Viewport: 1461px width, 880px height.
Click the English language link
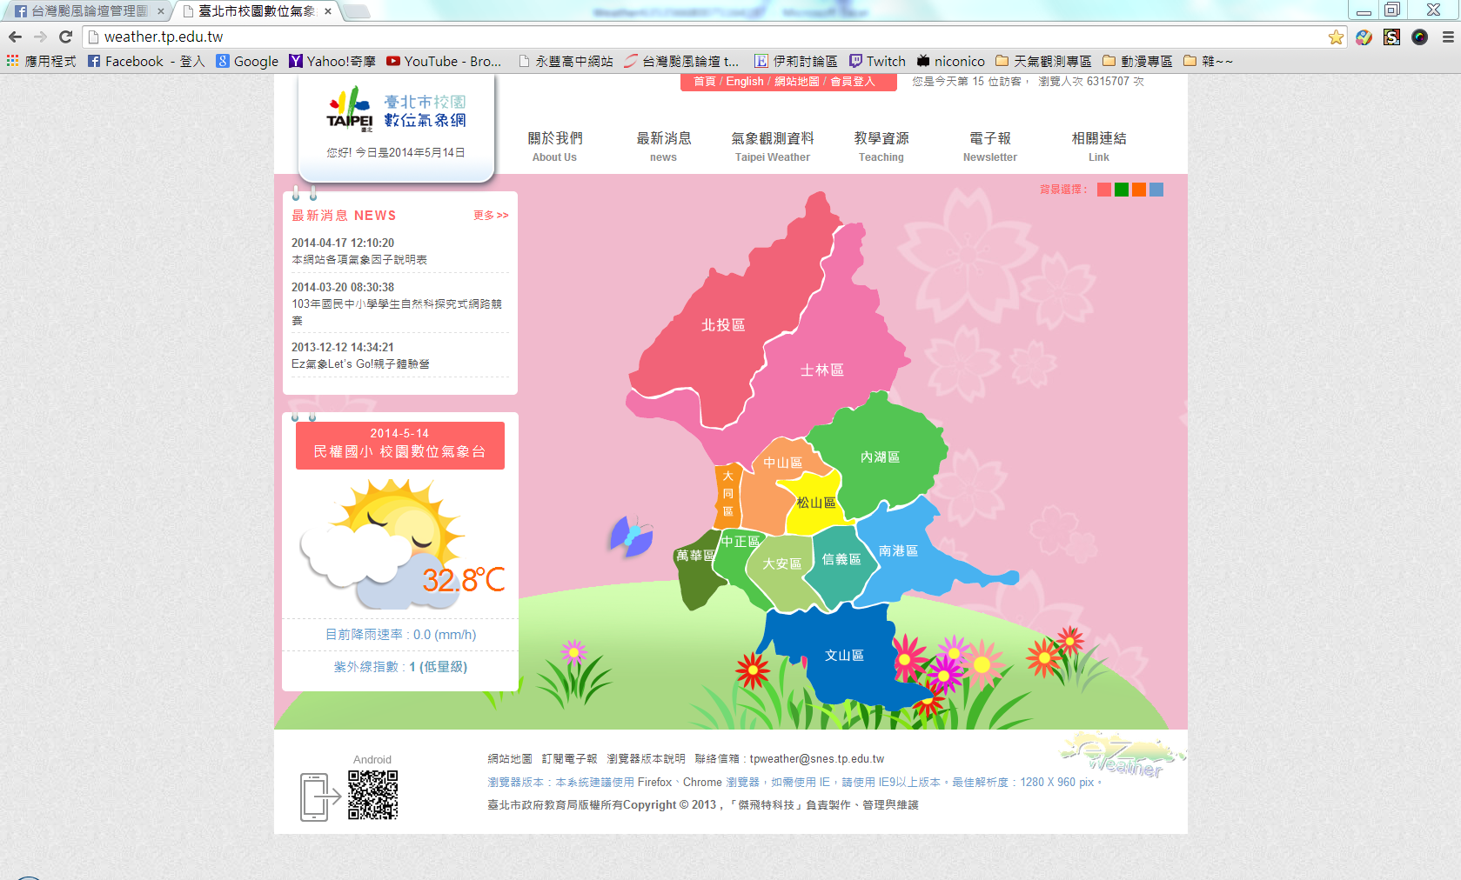[745, 81]
